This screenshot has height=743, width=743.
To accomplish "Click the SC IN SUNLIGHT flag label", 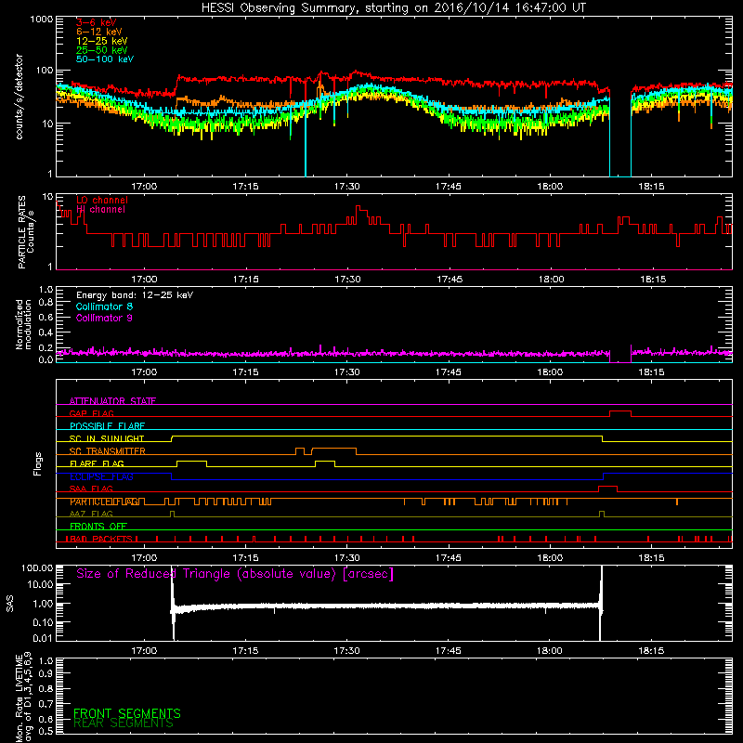I will [x=107, y=438].
